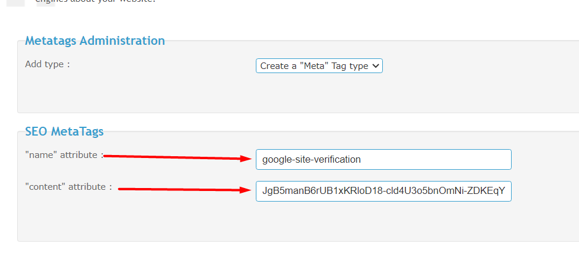This screenshot has height=257, width=579.
Task: Open the 'Create a "Meta" Tag type' dropdown
Action: [319, 66]
